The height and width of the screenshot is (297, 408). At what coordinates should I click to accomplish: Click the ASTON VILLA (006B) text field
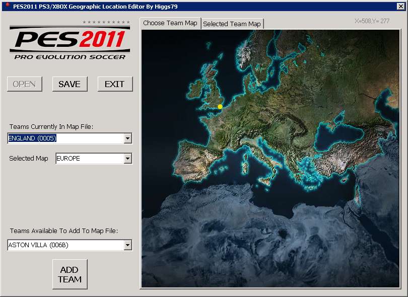coord(65,245)
